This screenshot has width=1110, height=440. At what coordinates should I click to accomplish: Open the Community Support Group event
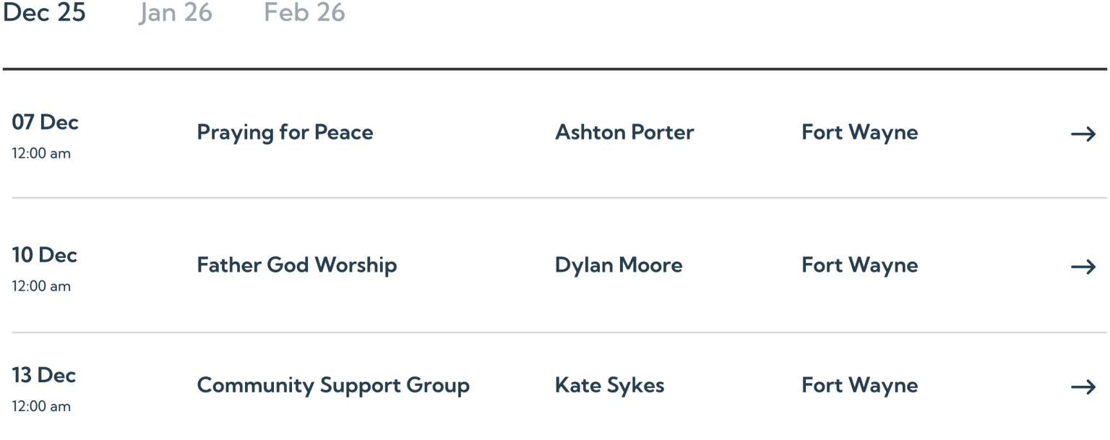point(333,386)
